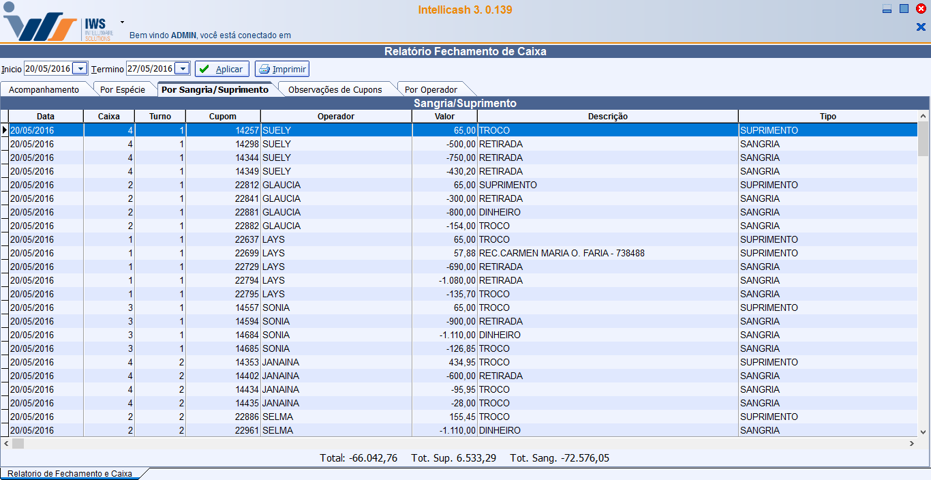The image size is (931, 480).
Task: Print the report with Imprimir
Action: (x=282, y=69)
